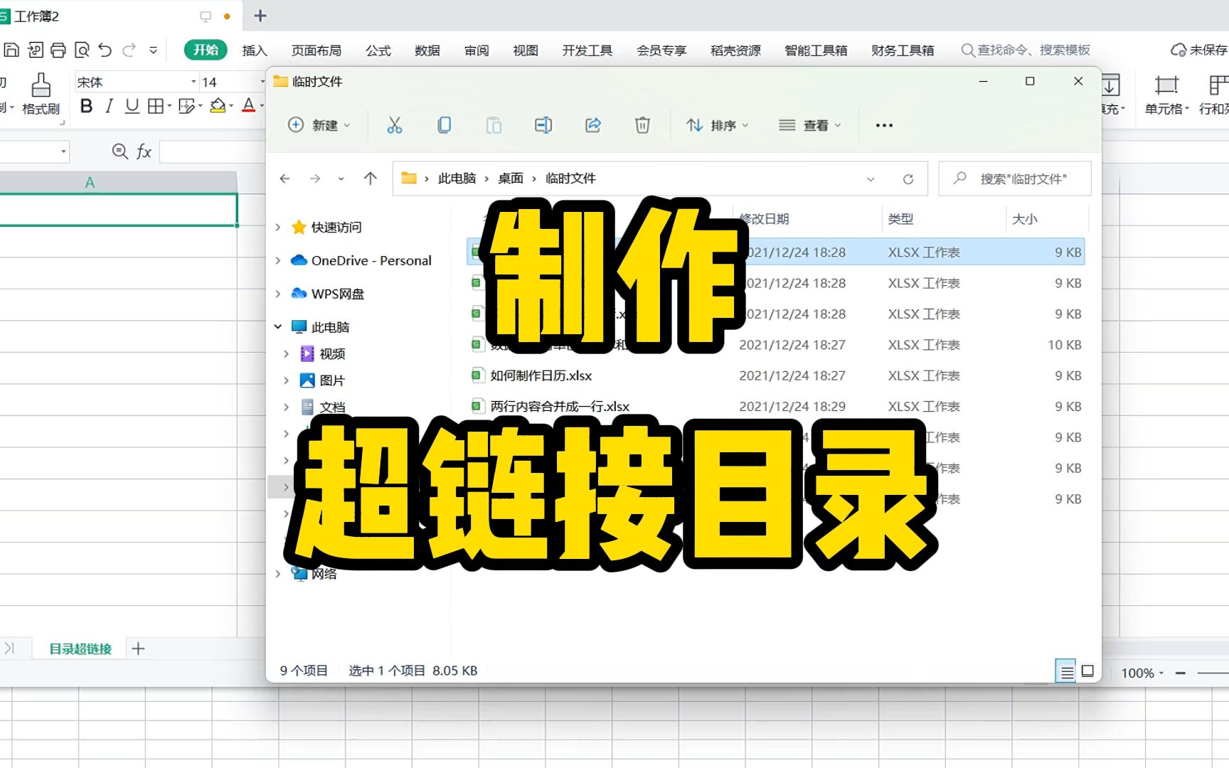This screenshot has width=1229, height=768.
Task: Click the fill color bucket icon
Action: (218, 106)
